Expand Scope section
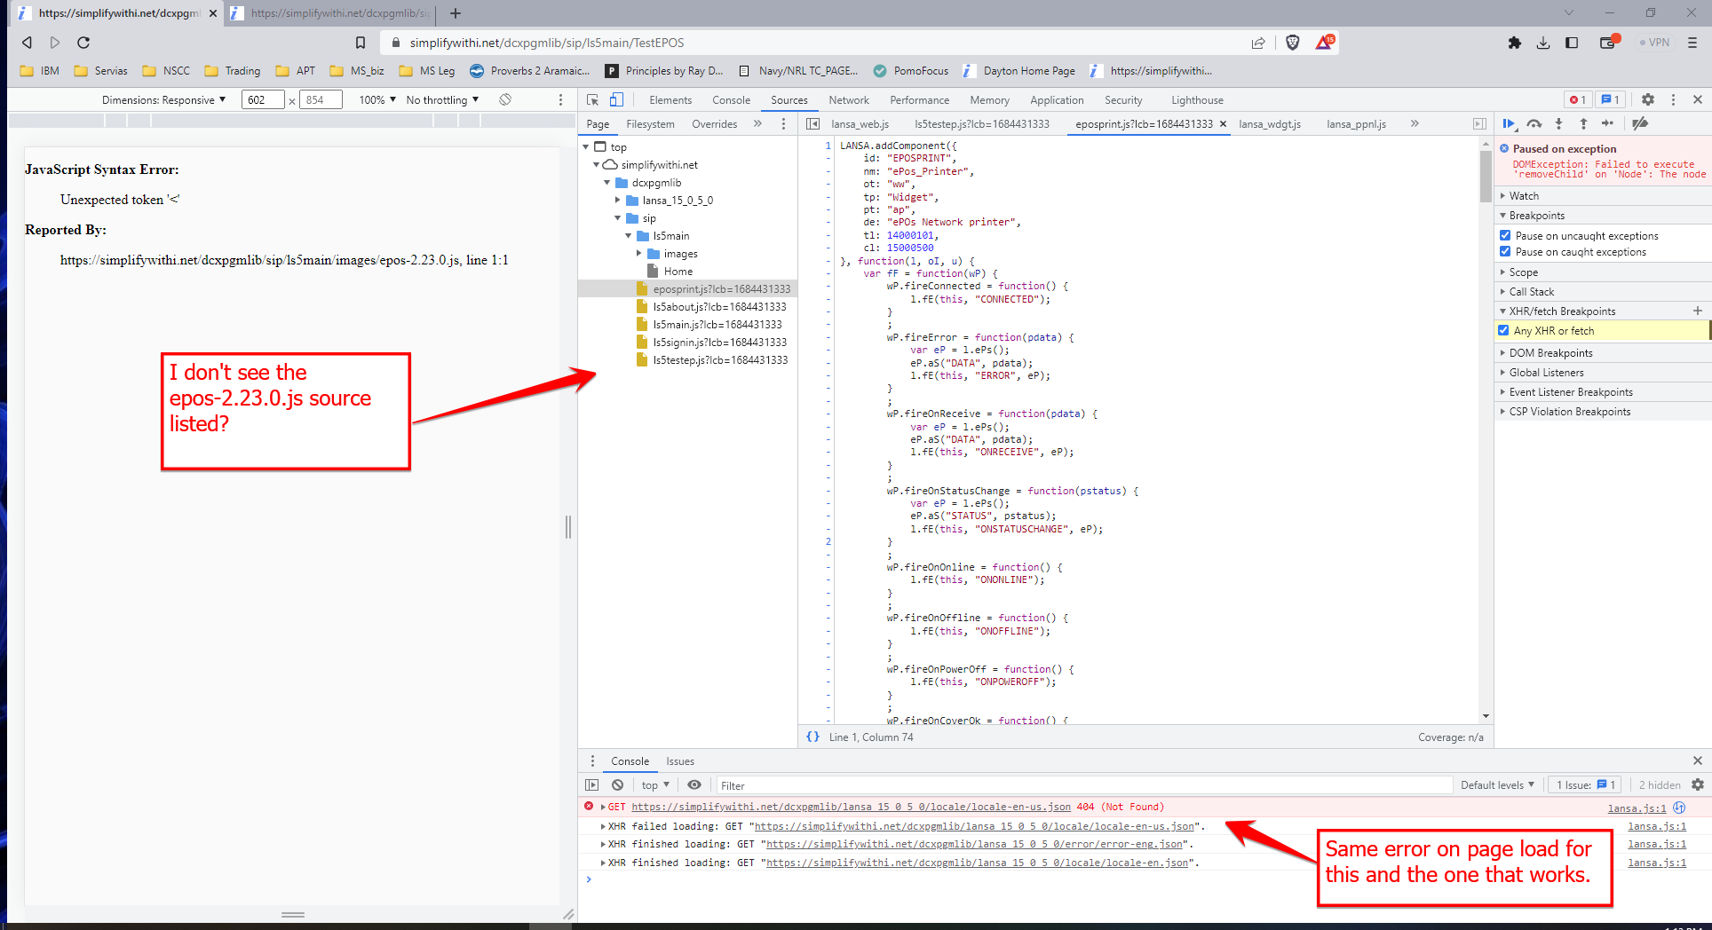1712x930 pixels. pyautogui.click(x=1524, y=272)
